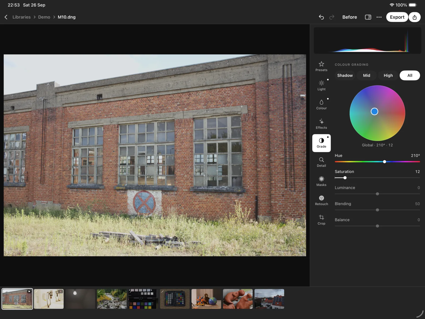Select the rooftop houses thumbnail
The image size is (425, 319).
click(x=269, y=299)
